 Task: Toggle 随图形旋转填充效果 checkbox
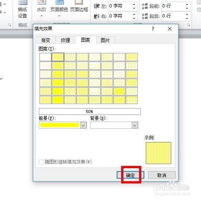point(41,162)
